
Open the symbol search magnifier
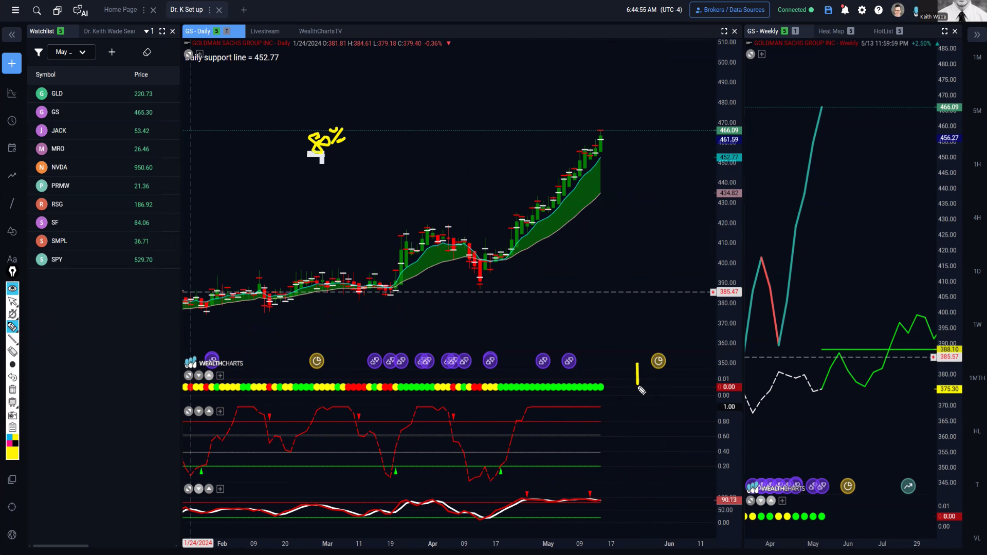coord(36,10)
